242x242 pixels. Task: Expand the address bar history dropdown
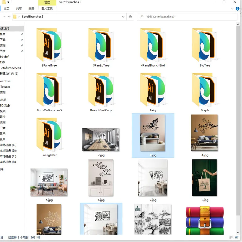(123, 17)
